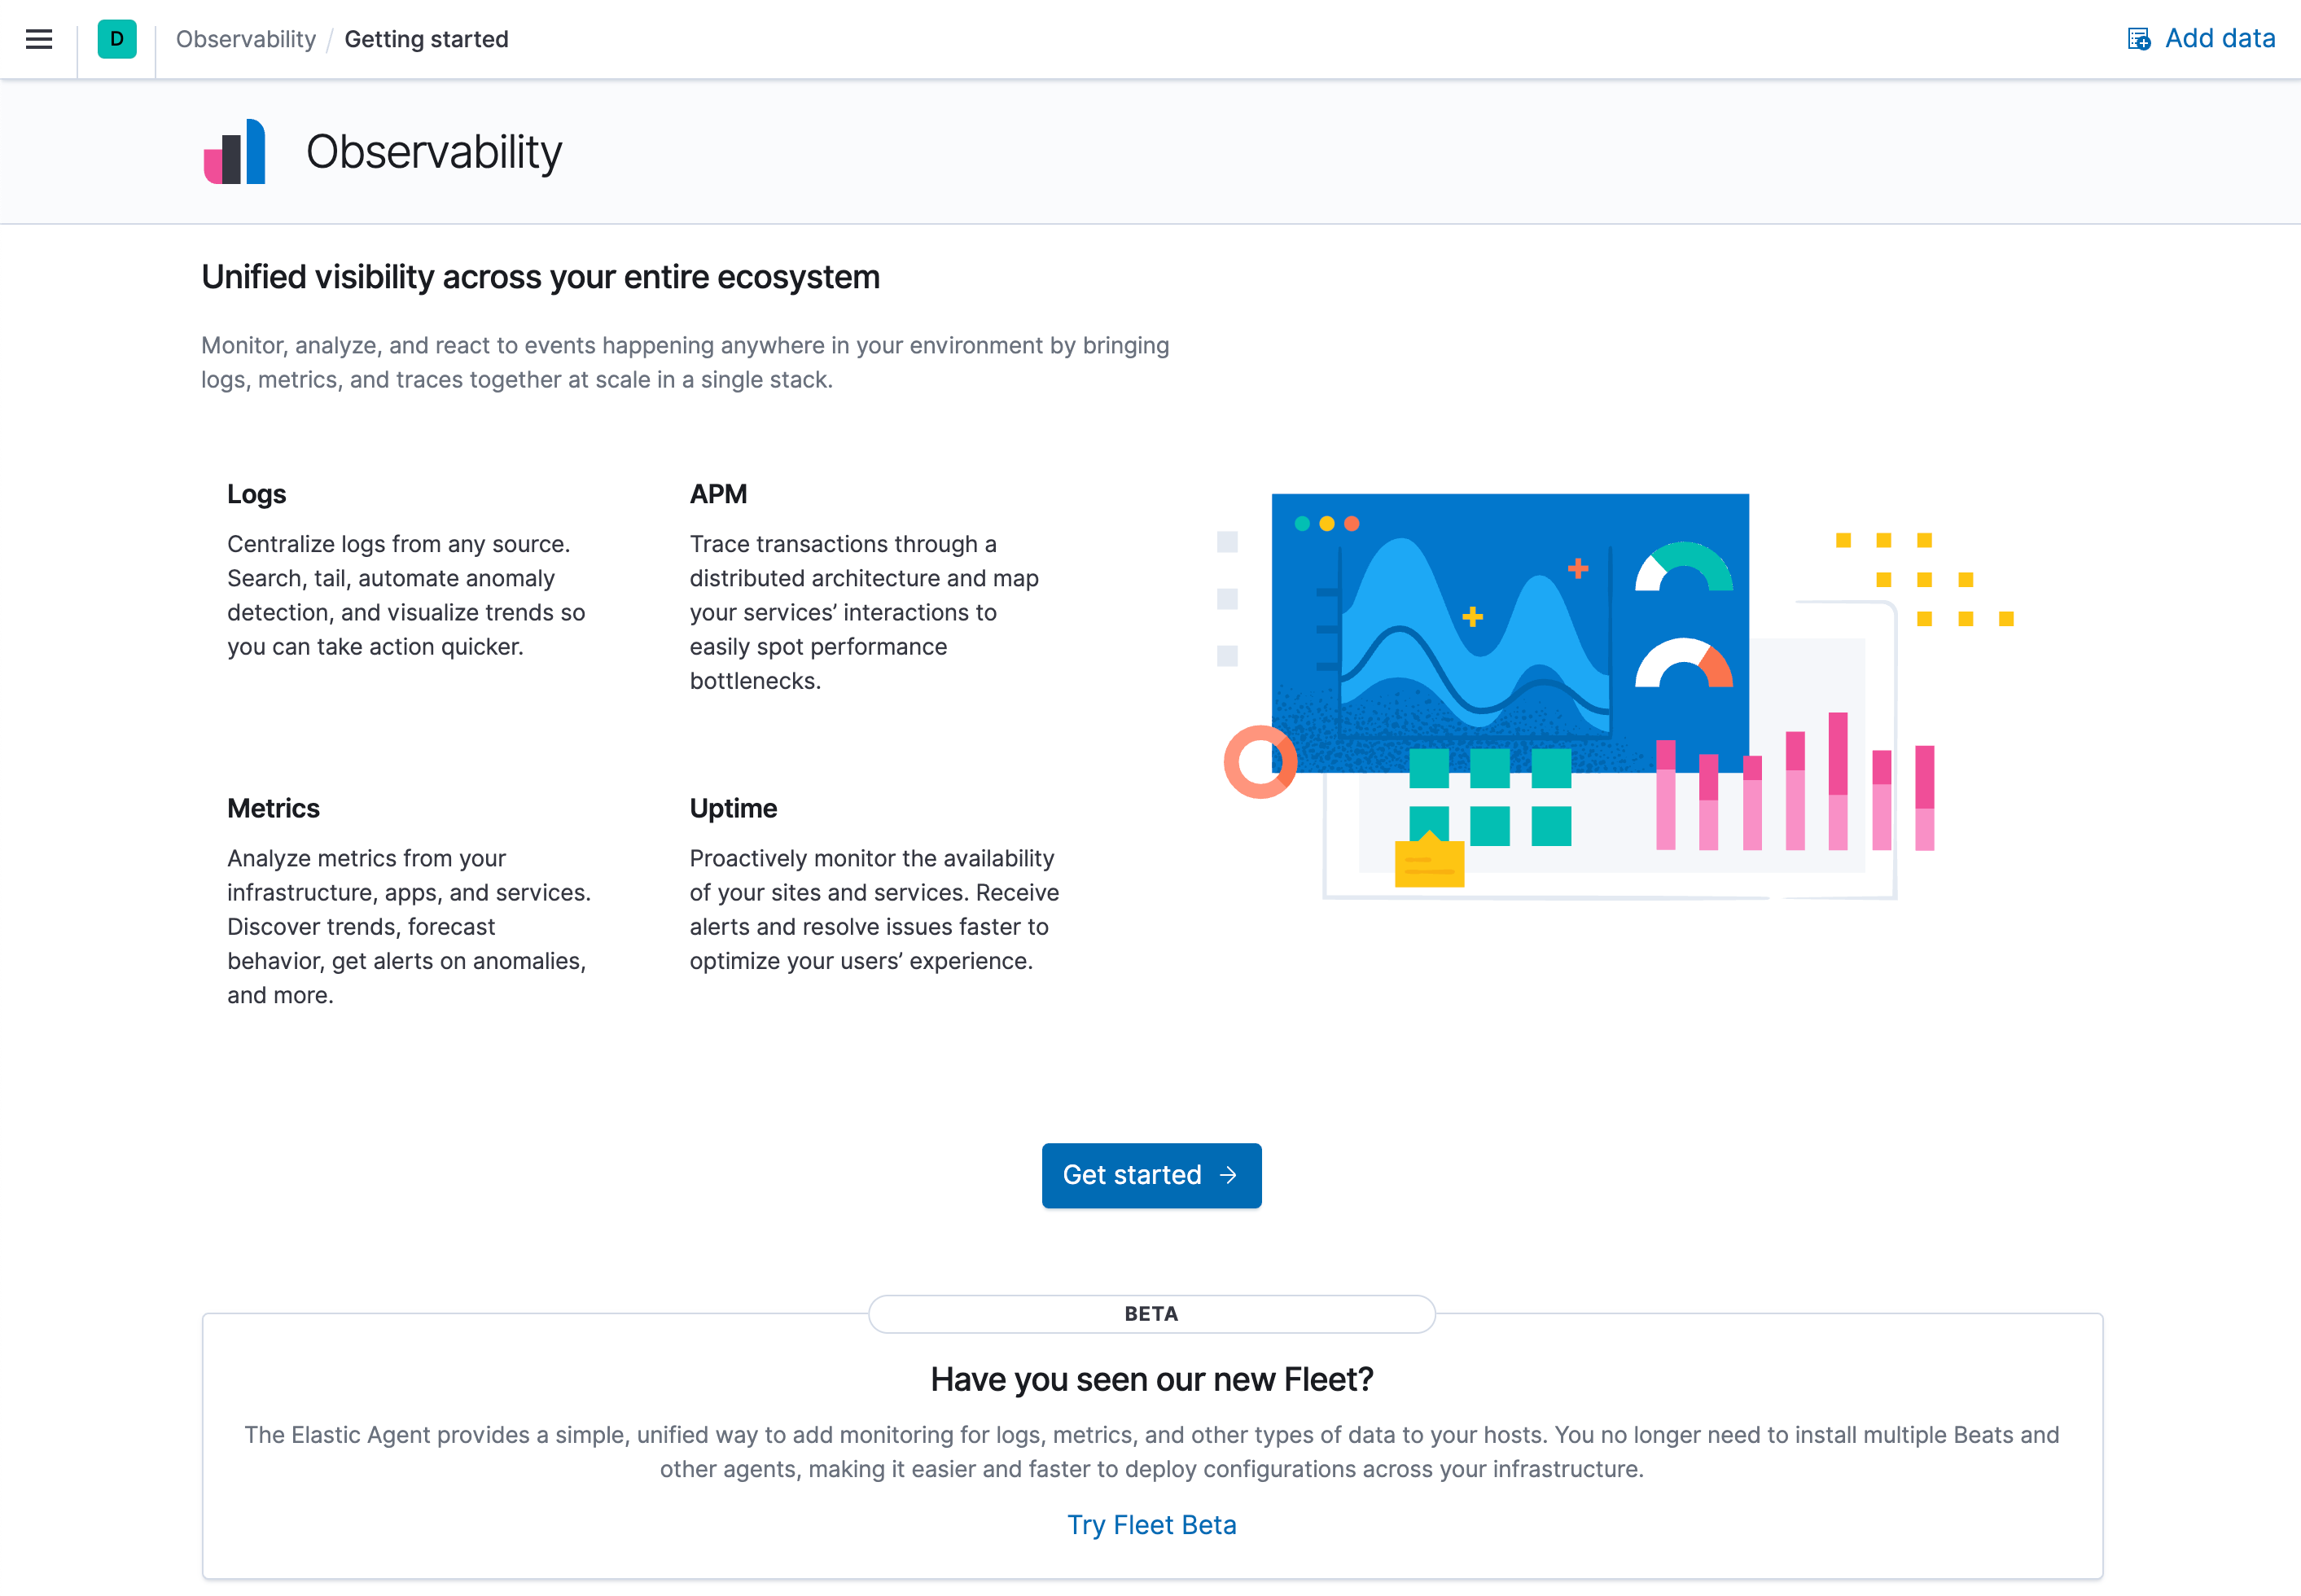The width and height of the screenshot is (2301, 1596).
Task: Click the arrow icon inside Get started button
Action: click(x=1228, y=1176)
